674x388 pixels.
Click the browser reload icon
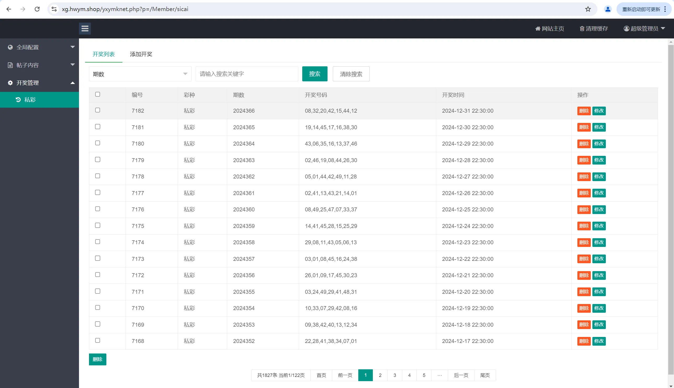click(x=37, y=9)
